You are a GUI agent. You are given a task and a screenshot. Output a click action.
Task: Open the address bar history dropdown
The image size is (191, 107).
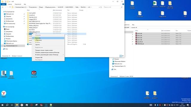coord(99,7)
